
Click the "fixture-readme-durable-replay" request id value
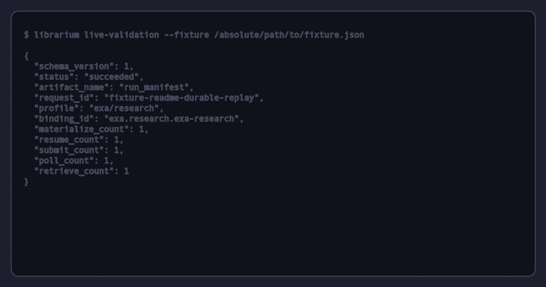182,98
